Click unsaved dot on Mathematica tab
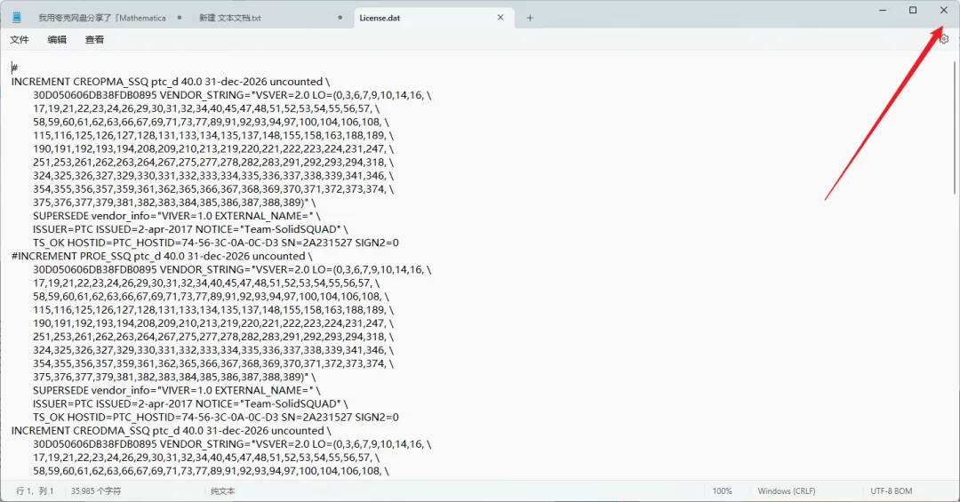 pos(180,18)
